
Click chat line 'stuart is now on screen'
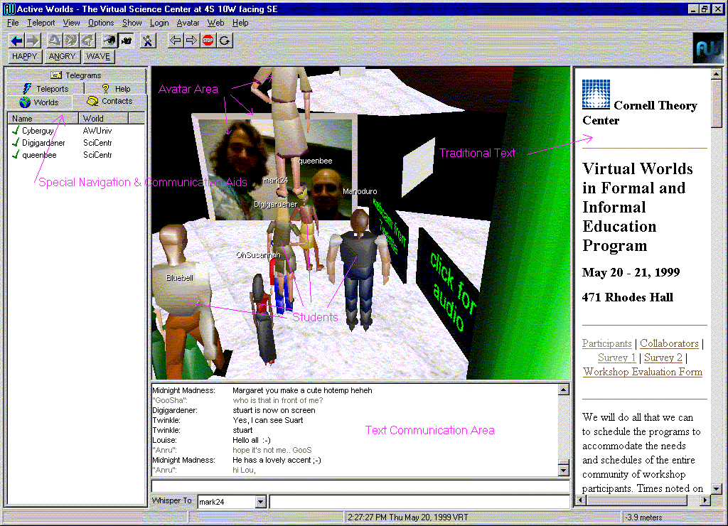[x=274, y=410]
